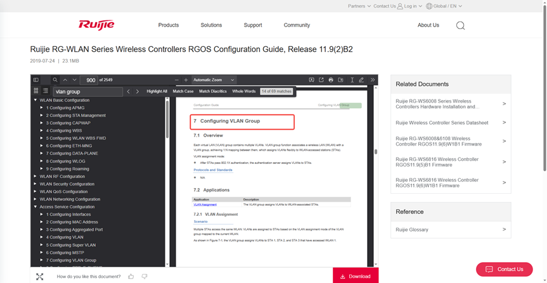Click the globe icon for Global / EN
This screenshot has height=283, width=547.
[429, 6]
